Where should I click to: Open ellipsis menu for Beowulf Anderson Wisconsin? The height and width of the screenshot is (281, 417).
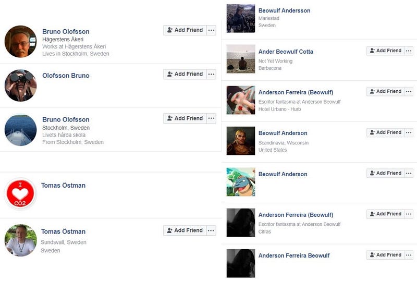409,132
